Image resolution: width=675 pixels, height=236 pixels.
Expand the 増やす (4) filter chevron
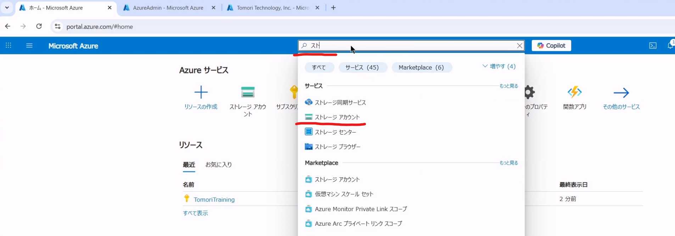coord(485,66)
